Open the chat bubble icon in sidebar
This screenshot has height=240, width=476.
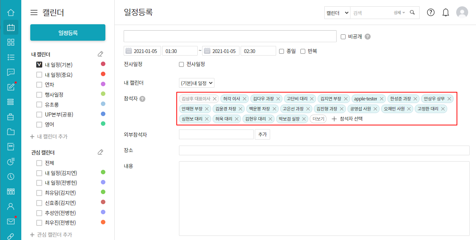coord(11,72)
